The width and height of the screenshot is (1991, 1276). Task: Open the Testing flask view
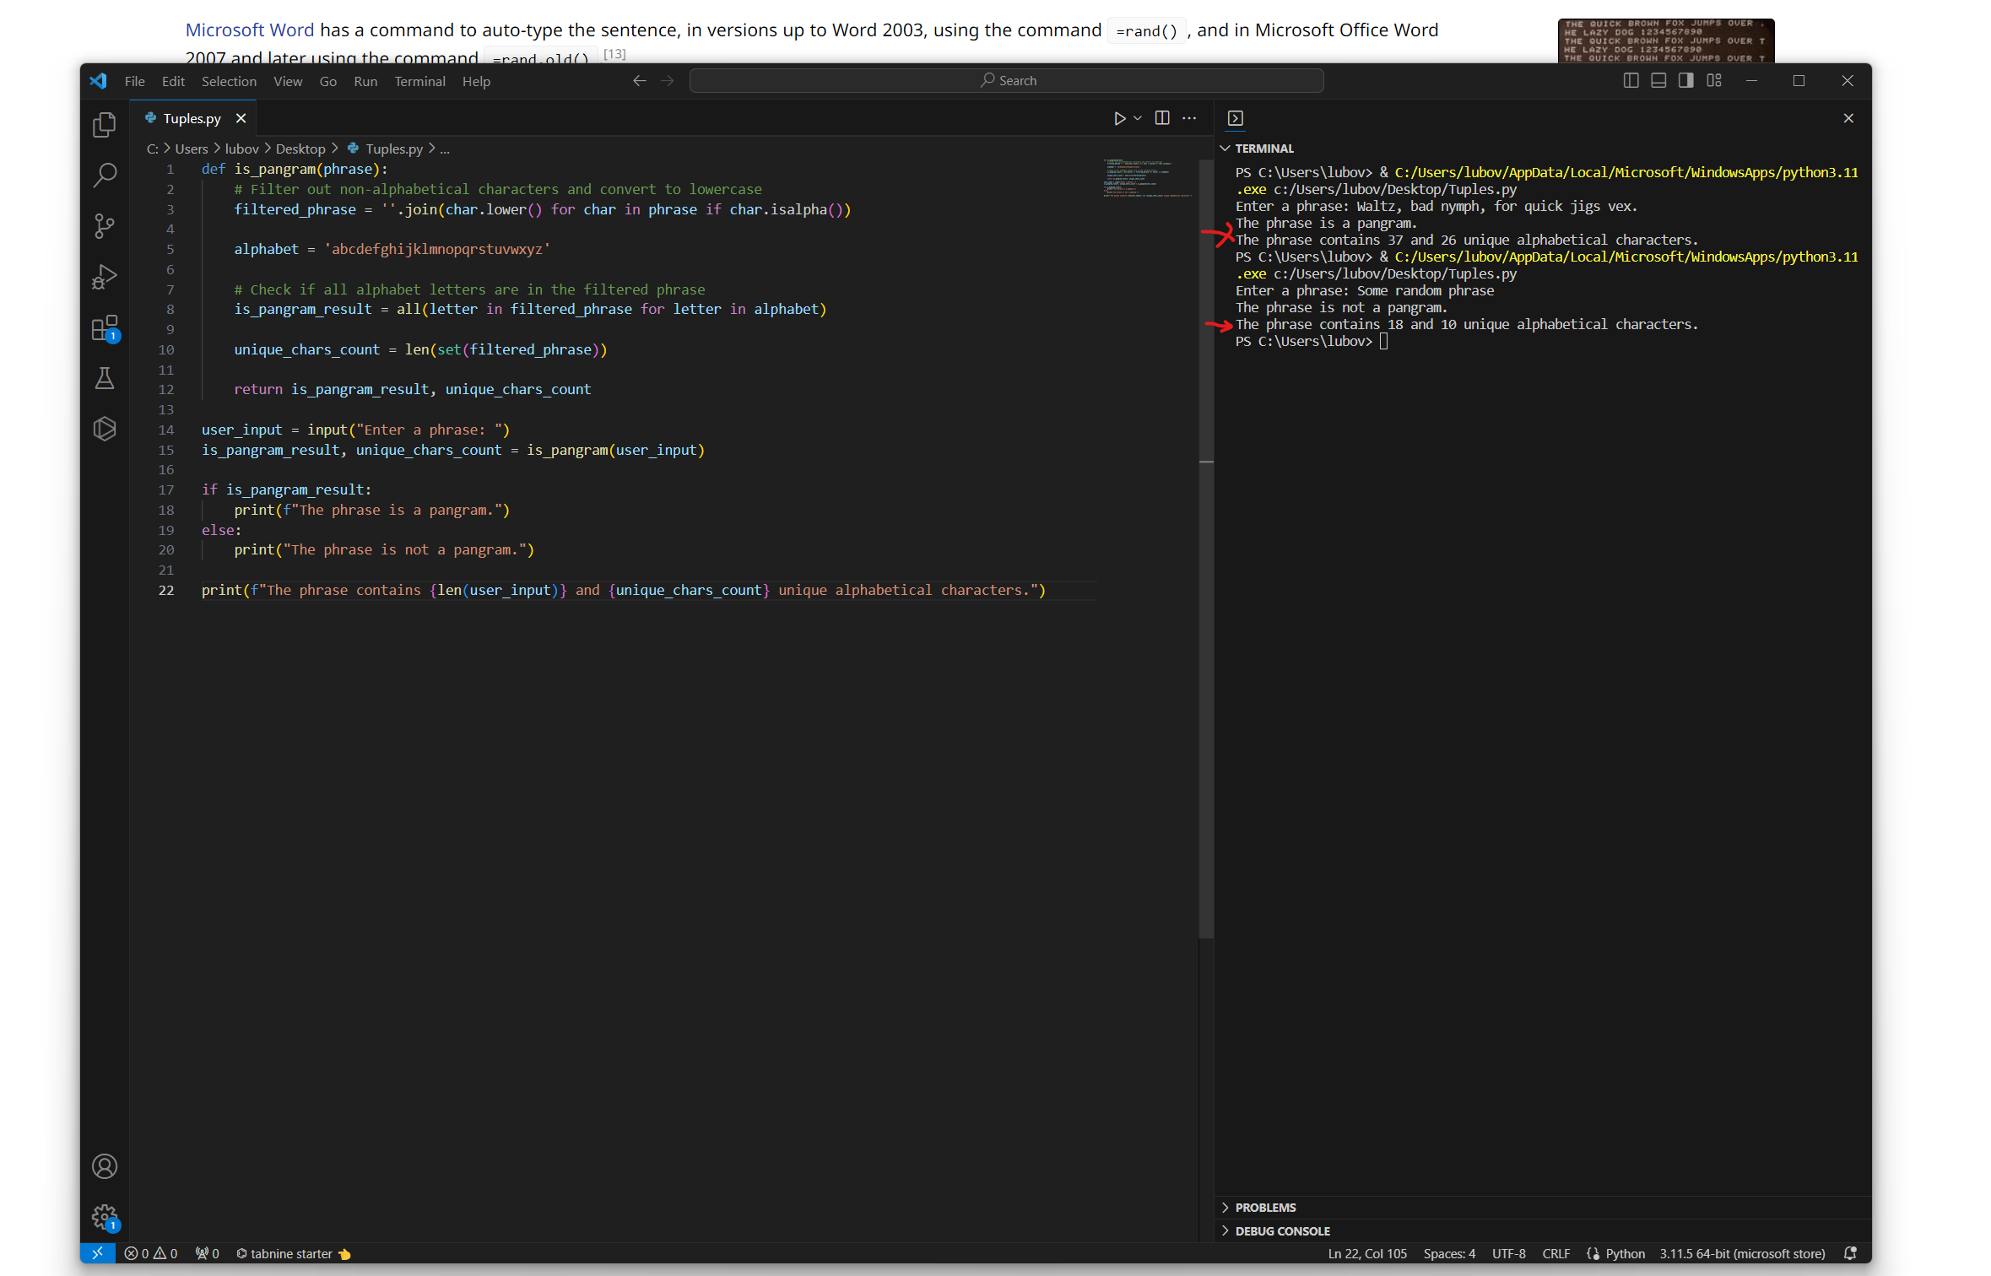click(104, 378)
